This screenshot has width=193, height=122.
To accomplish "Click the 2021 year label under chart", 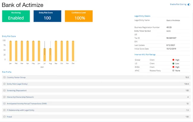I will [42, 67].
